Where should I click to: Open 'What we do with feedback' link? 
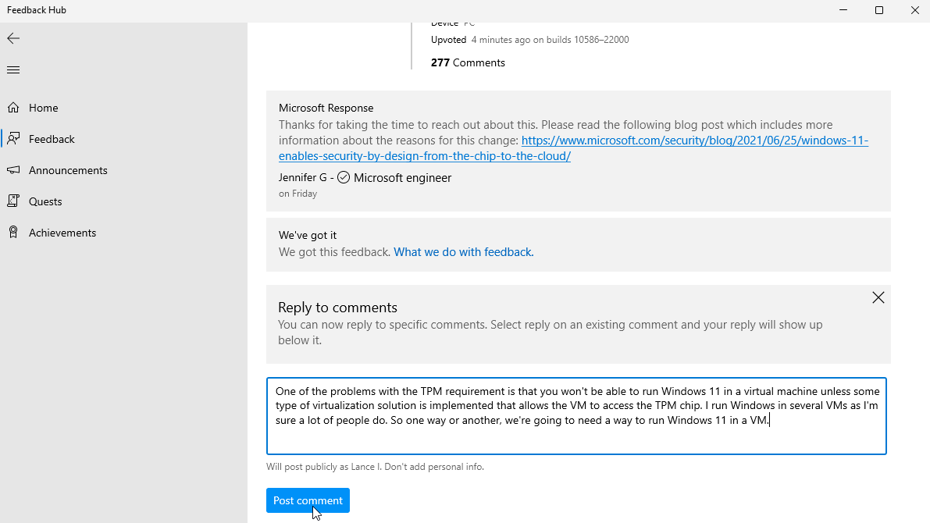[x=464, y=252]
